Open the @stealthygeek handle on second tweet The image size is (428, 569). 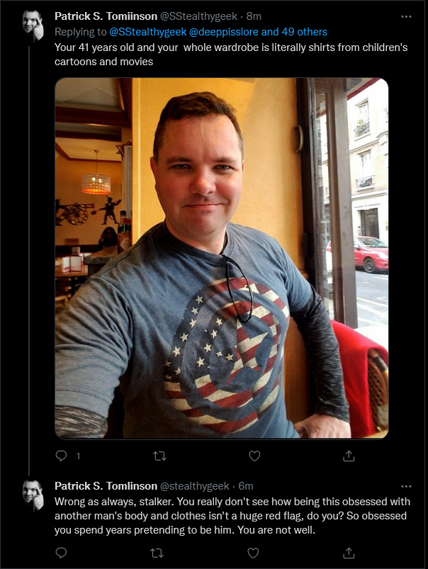[195, 486]
